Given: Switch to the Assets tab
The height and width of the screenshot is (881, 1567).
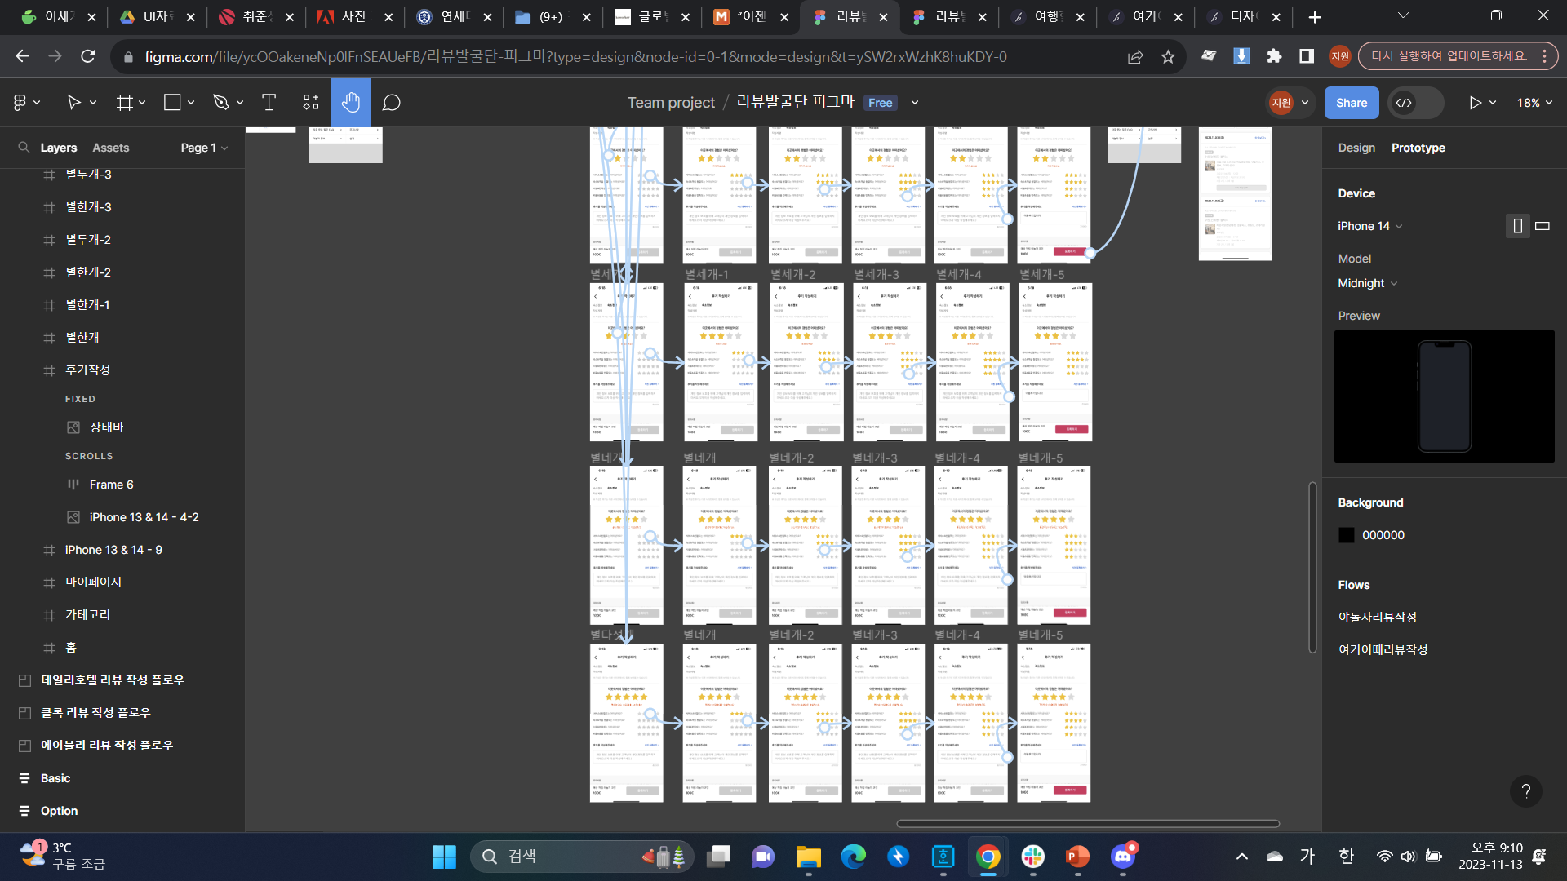Looking at the screenshot, I should click(x=110, y=148).
